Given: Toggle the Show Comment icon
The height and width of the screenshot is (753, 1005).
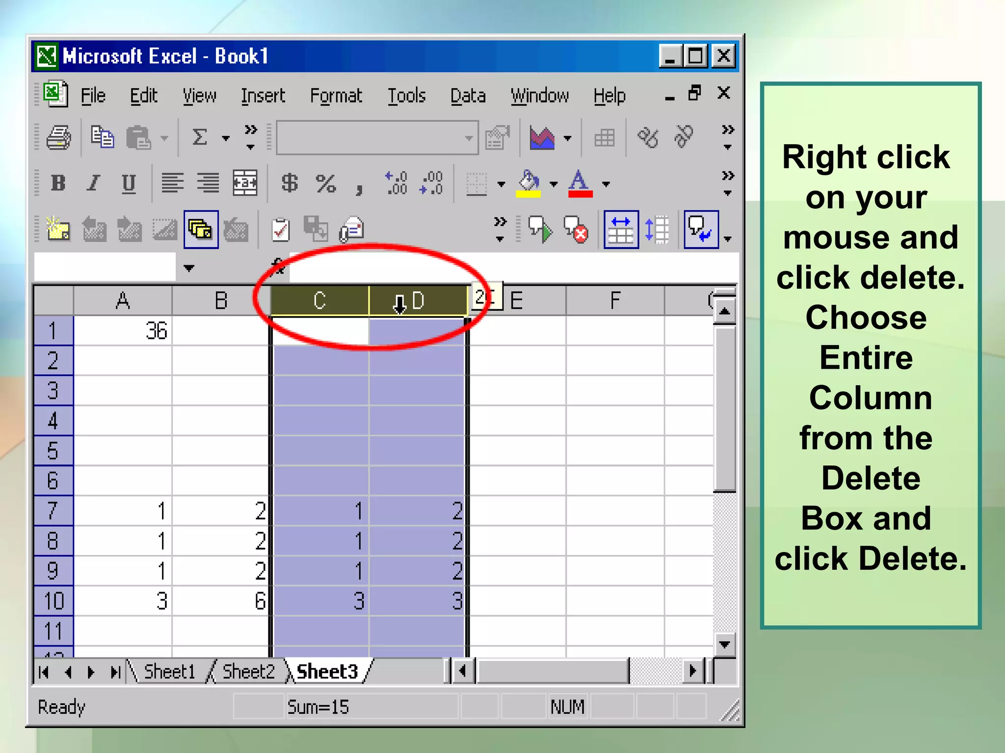Looking at the screenshot, I should [164, 229].
